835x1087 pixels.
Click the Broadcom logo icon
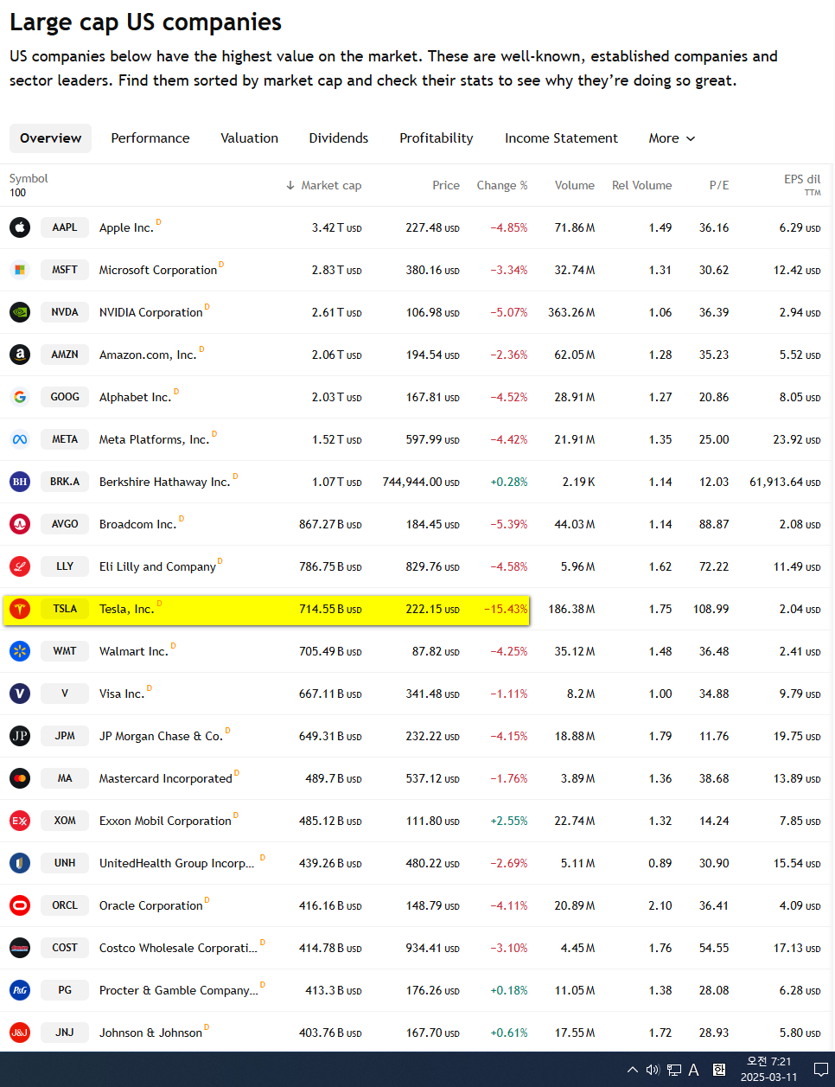coord(20,524)
